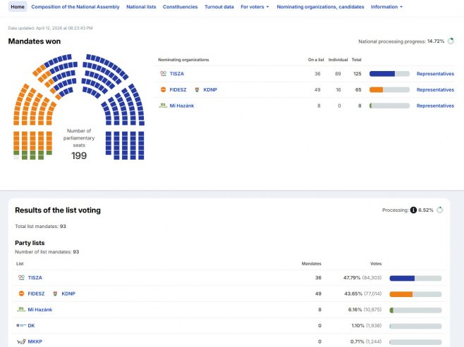Go to Turnout data in navigation
Viewport: 464px width, 347px height.
(219, 6)
